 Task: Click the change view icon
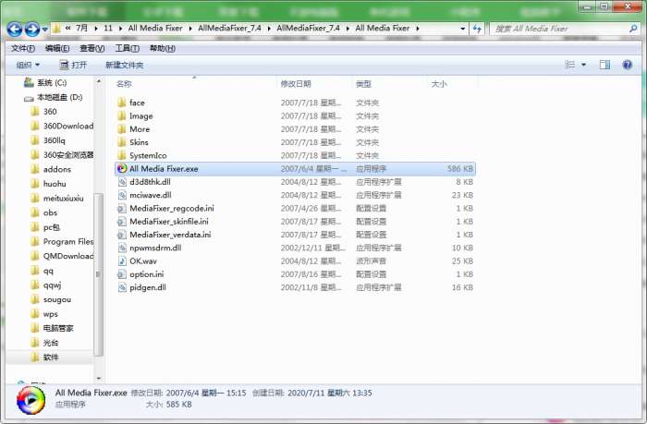[x=570, y=65]
